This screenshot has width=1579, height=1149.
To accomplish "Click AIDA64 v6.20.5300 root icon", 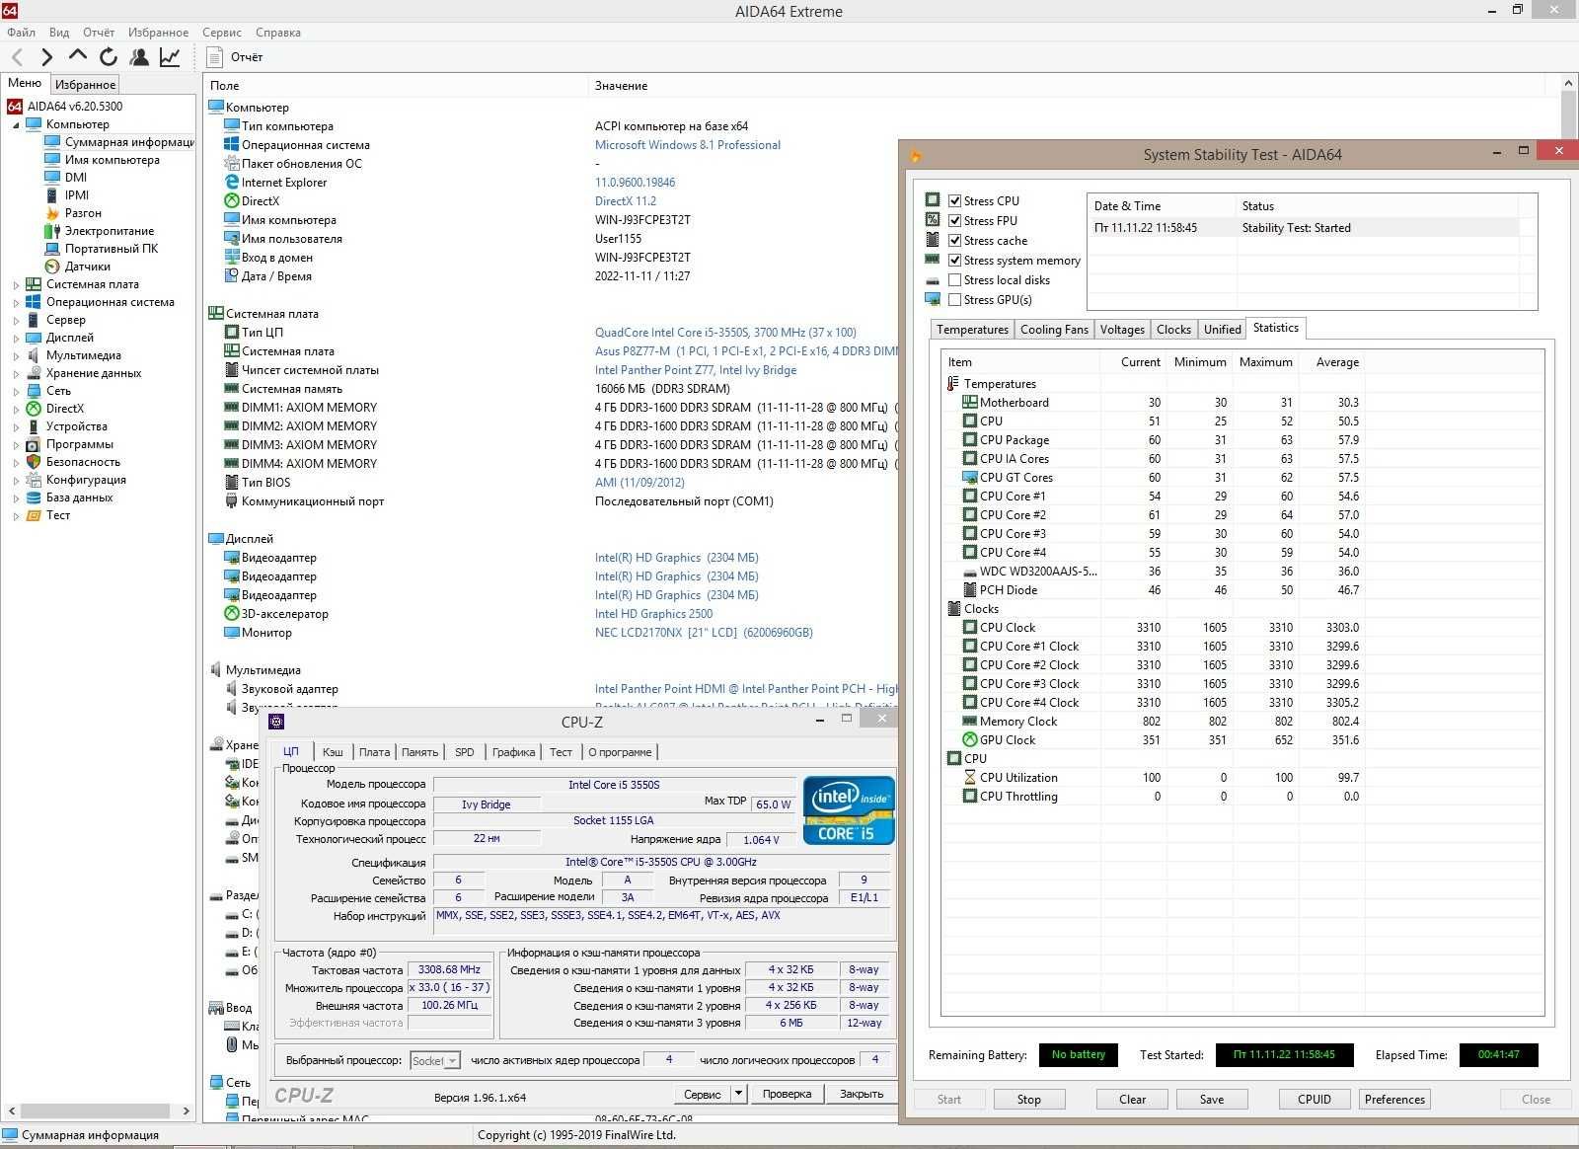I will 15,107.
